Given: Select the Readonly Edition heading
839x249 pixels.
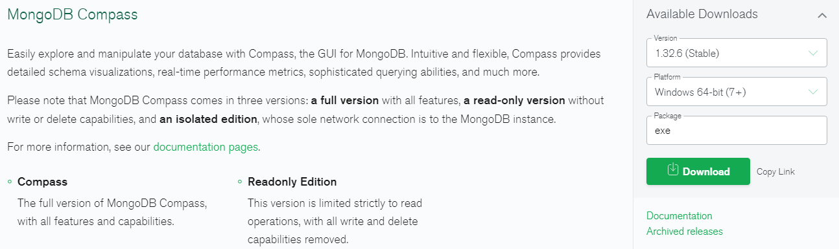Looking at the screenshot, I should pos(292,182).
